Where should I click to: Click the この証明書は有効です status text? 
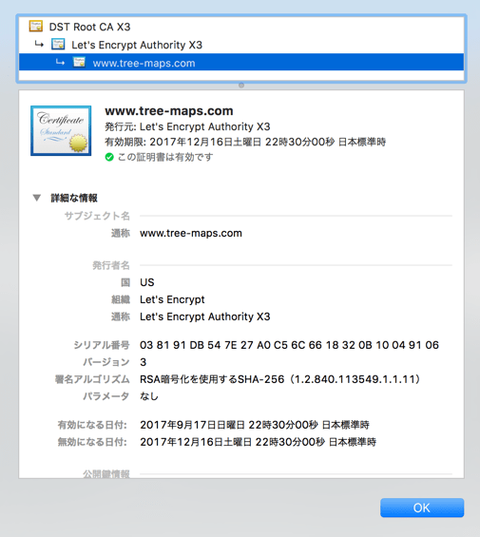coord(165,157)
